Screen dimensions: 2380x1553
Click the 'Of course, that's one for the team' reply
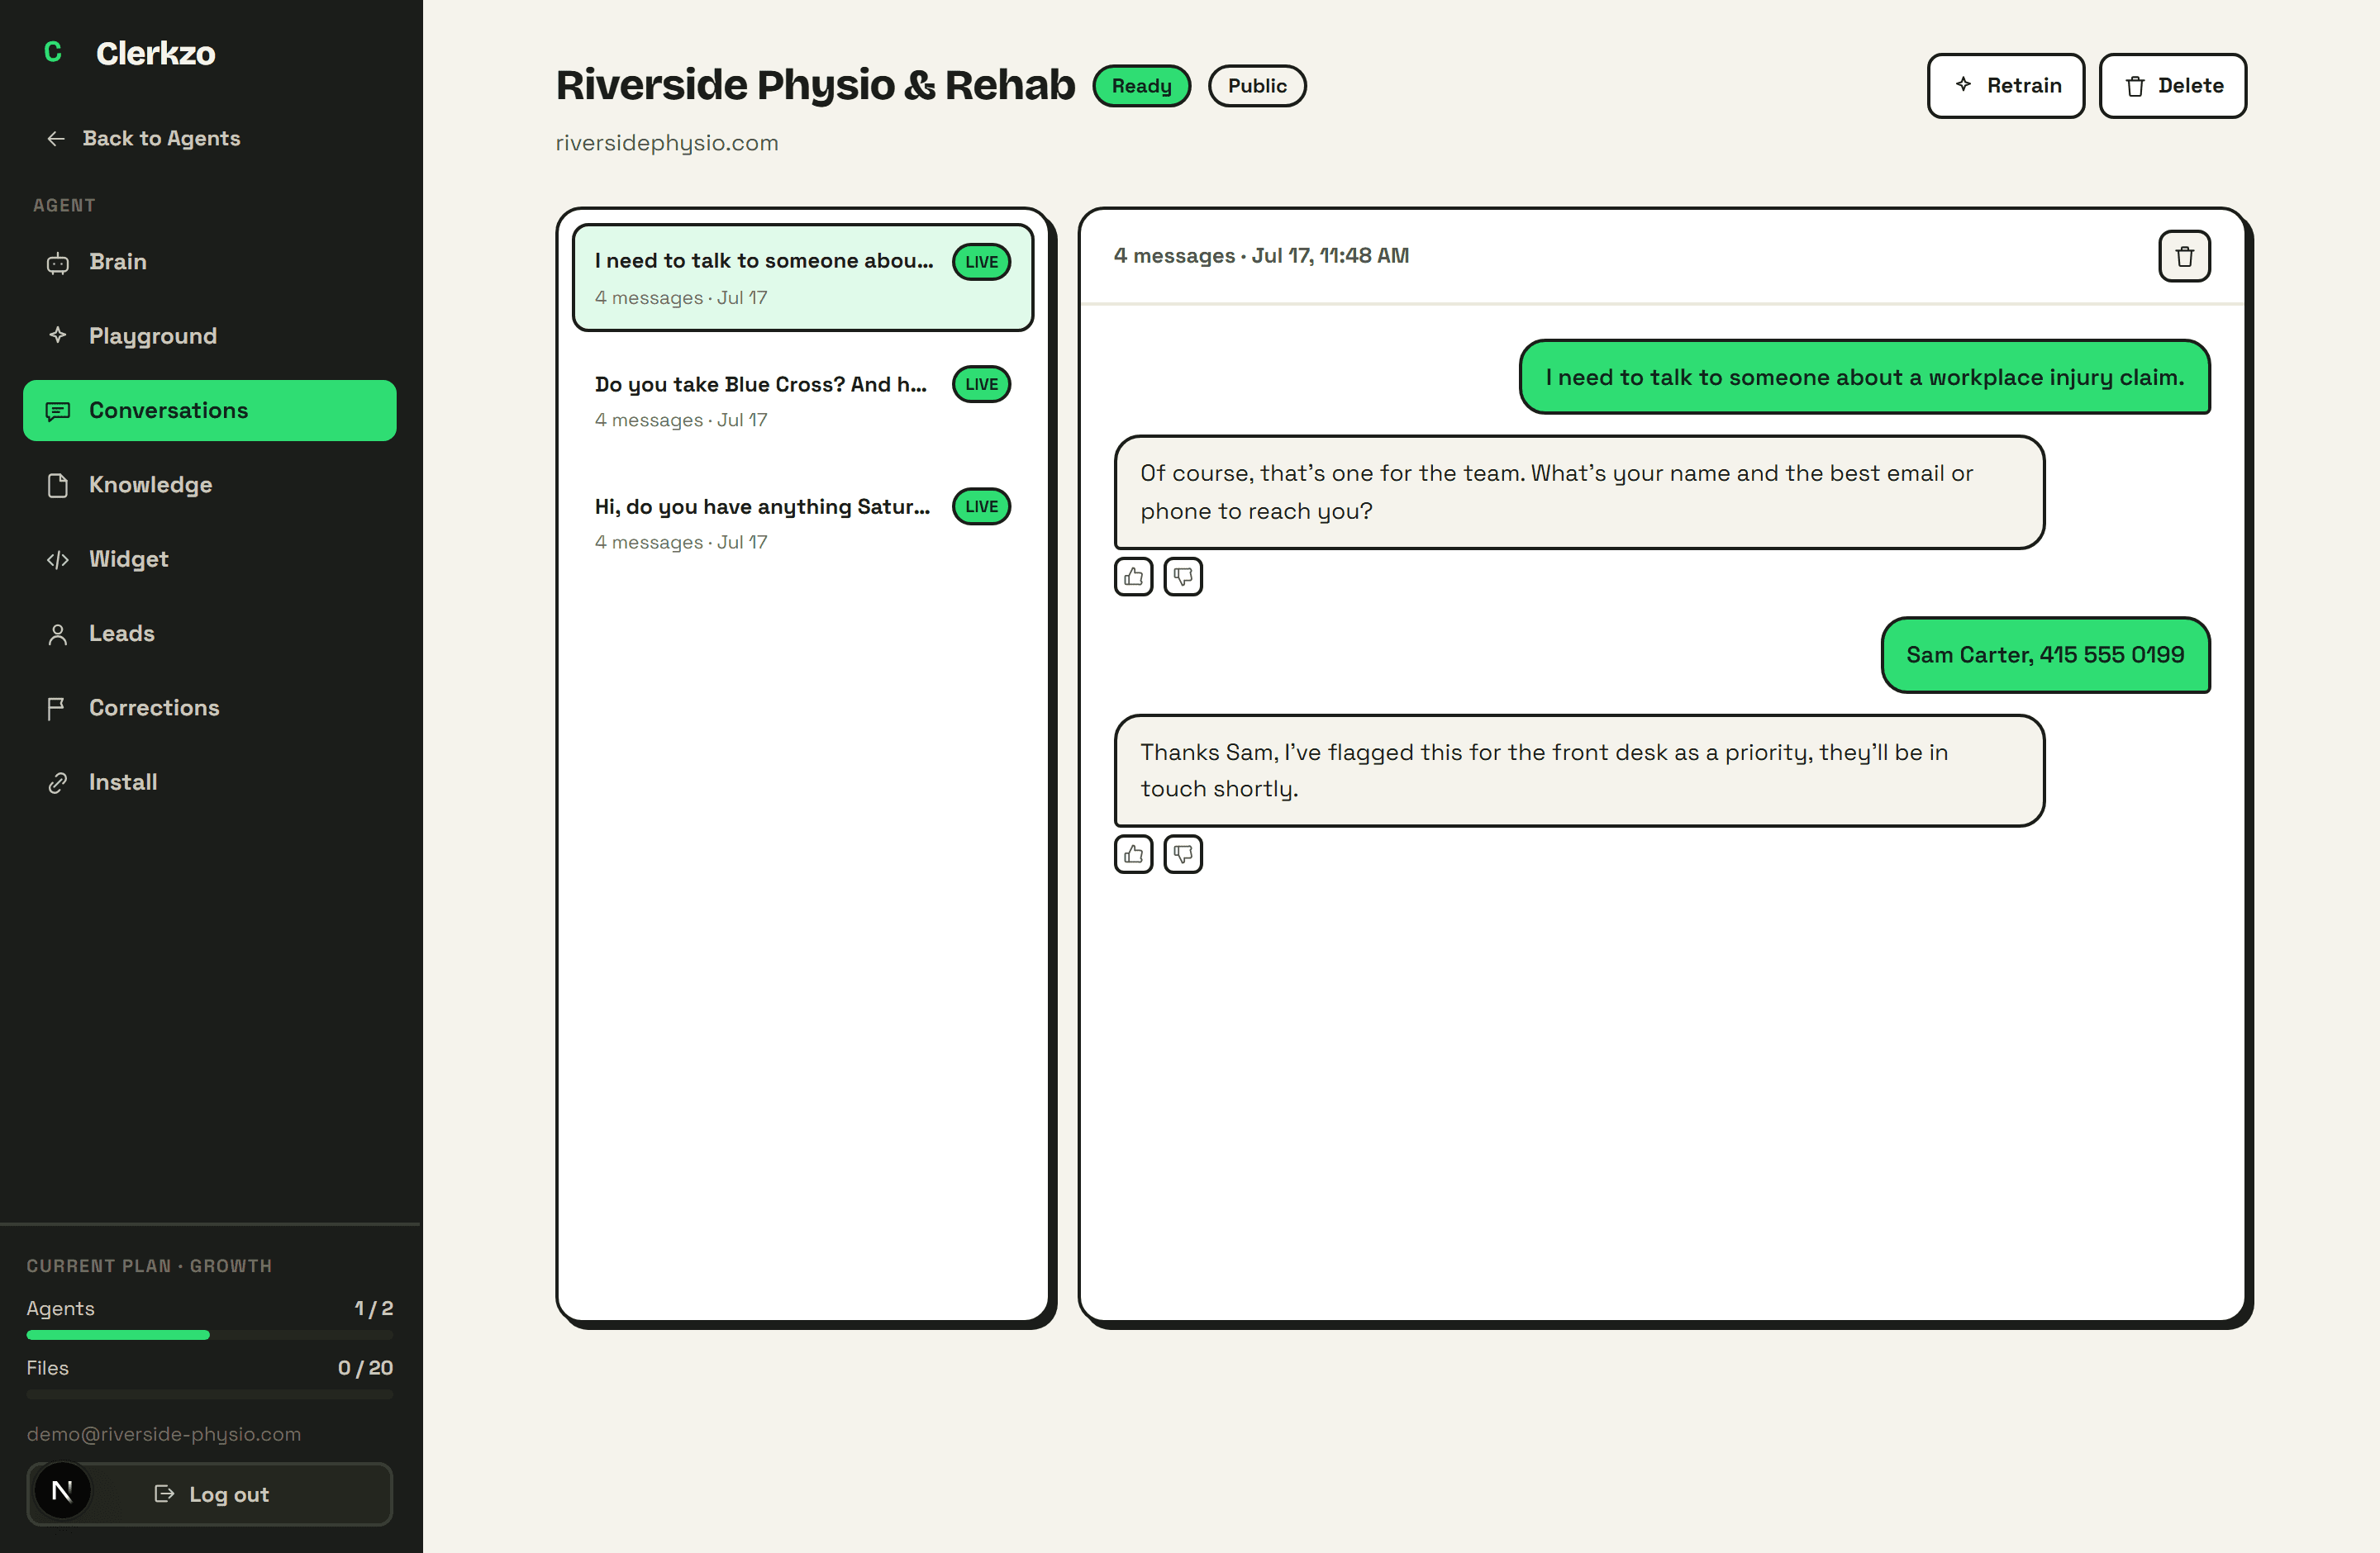(x=1579, y=492)
